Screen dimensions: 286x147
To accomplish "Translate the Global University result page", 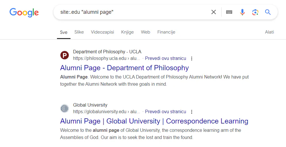I will pyautogui.click(x=165, y=111).
